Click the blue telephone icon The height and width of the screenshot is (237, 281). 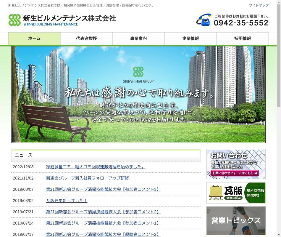click(x=204, y=20)
